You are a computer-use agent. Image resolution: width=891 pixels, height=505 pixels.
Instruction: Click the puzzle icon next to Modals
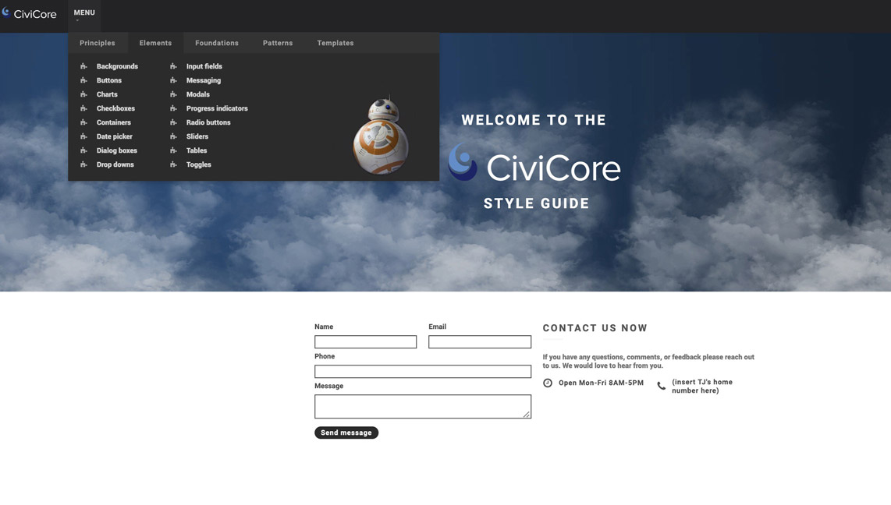click(x=173, y=94)
